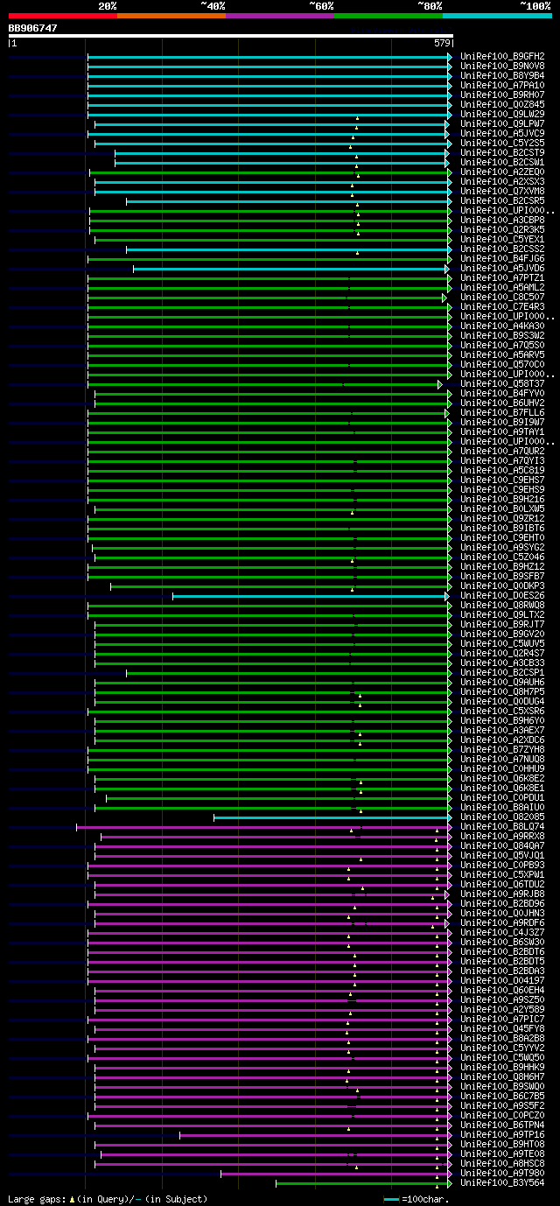
Task: Click label UniRef100_A9TP16
Action: coord(502,1134)
